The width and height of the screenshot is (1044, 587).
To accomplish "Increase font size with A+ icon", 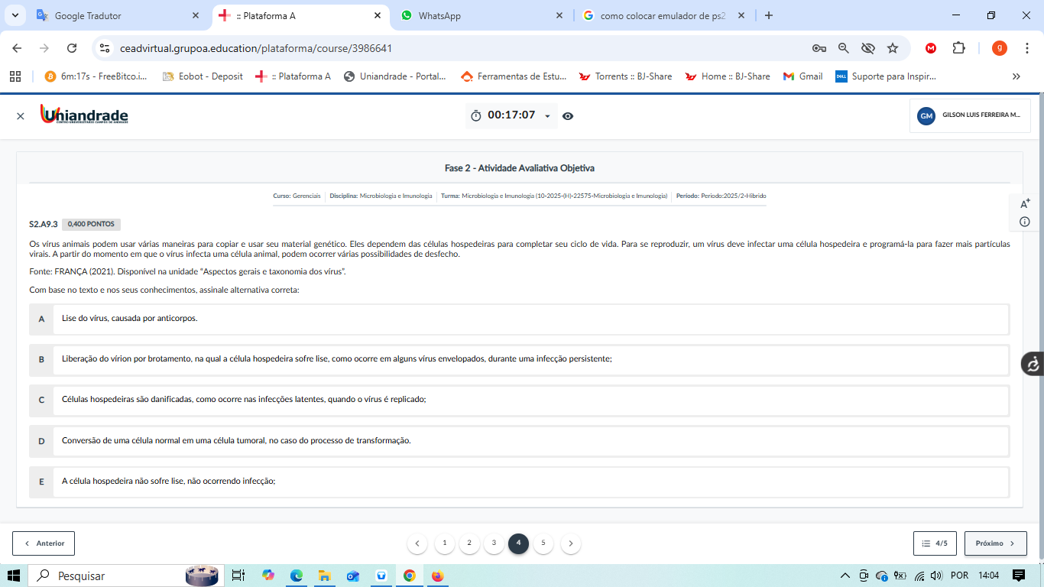I will tap(1025, 203).
